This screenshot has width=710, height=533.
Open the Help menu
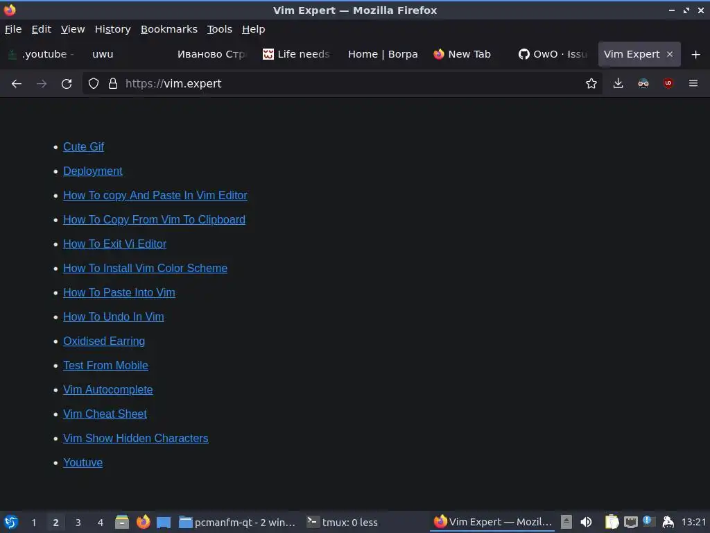point(254,29)
